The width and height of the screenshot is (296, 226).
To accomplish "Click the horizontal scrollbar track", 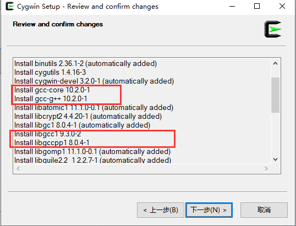I will 142,168.
